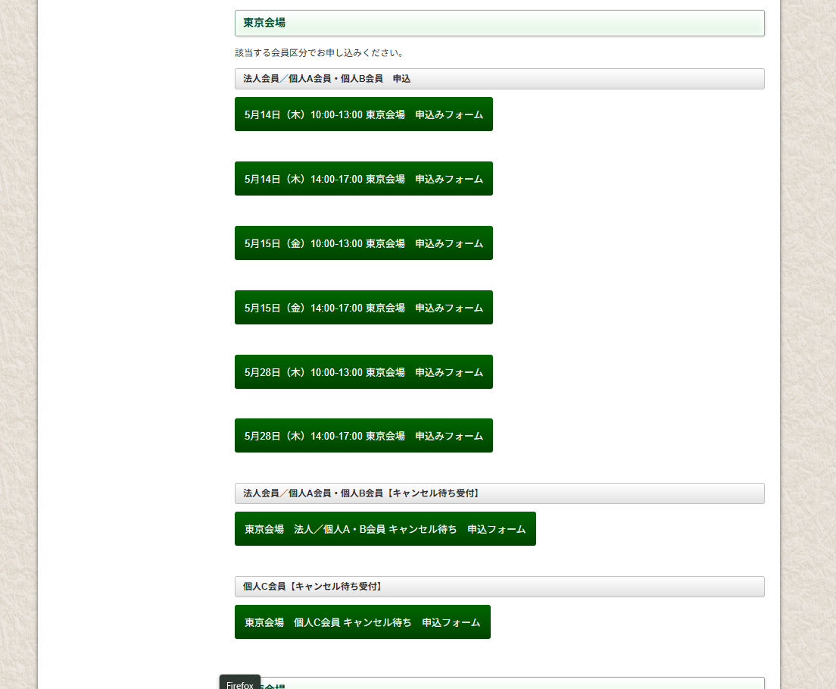This screenshot has height=689, width=836.
Task: Select the 5月15日 14:00-17:00 東京会場 form button
Action: (x=363, y=308)
